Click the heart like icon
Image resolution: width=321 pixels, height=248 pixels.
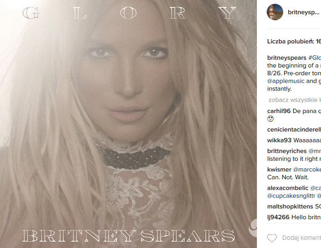[272, 238]
